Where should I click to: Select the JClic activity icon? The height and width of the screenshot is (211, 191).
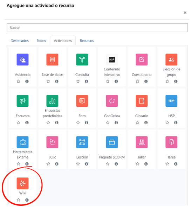52,142
